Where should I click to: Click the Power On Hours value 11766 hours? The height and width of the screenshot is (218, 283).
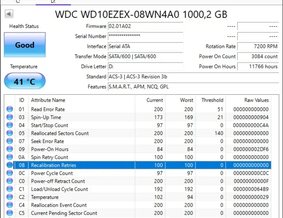[x=258, y=66]
